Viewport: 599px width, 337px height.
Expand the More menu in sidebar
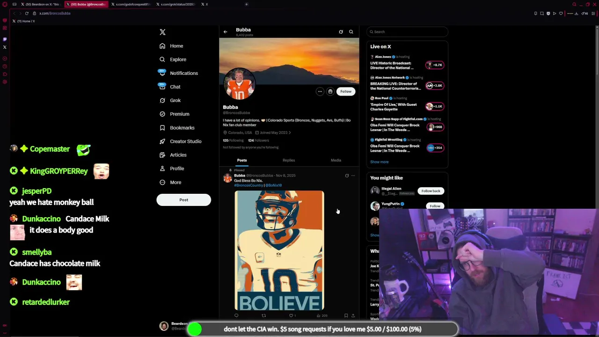pyautogui.click(x=170, y=182)
